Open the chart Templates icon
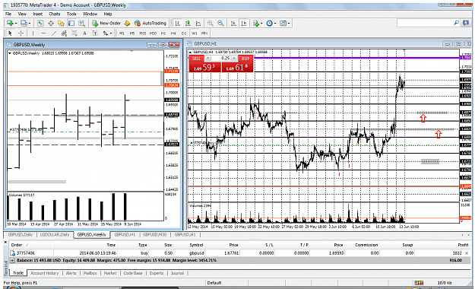This screenshot has width=475, height=289. (x=283, y=24)
